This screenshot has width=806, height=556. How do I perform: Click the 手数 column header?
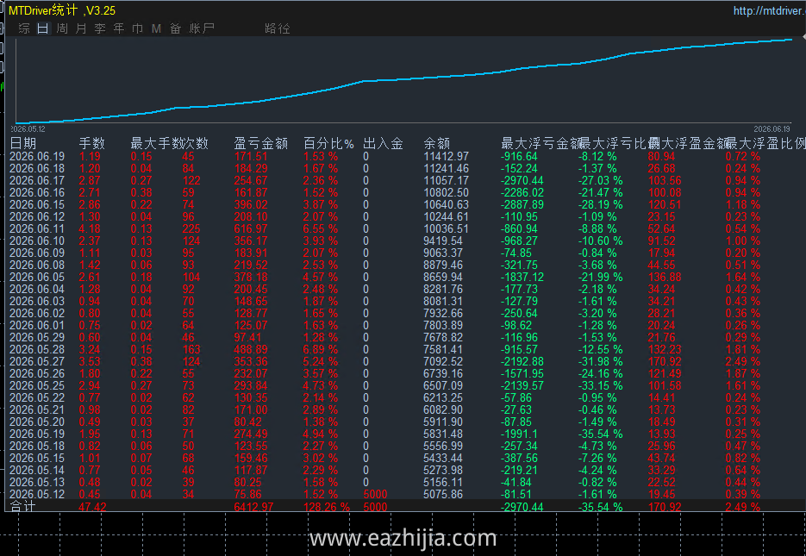point(92,143)
